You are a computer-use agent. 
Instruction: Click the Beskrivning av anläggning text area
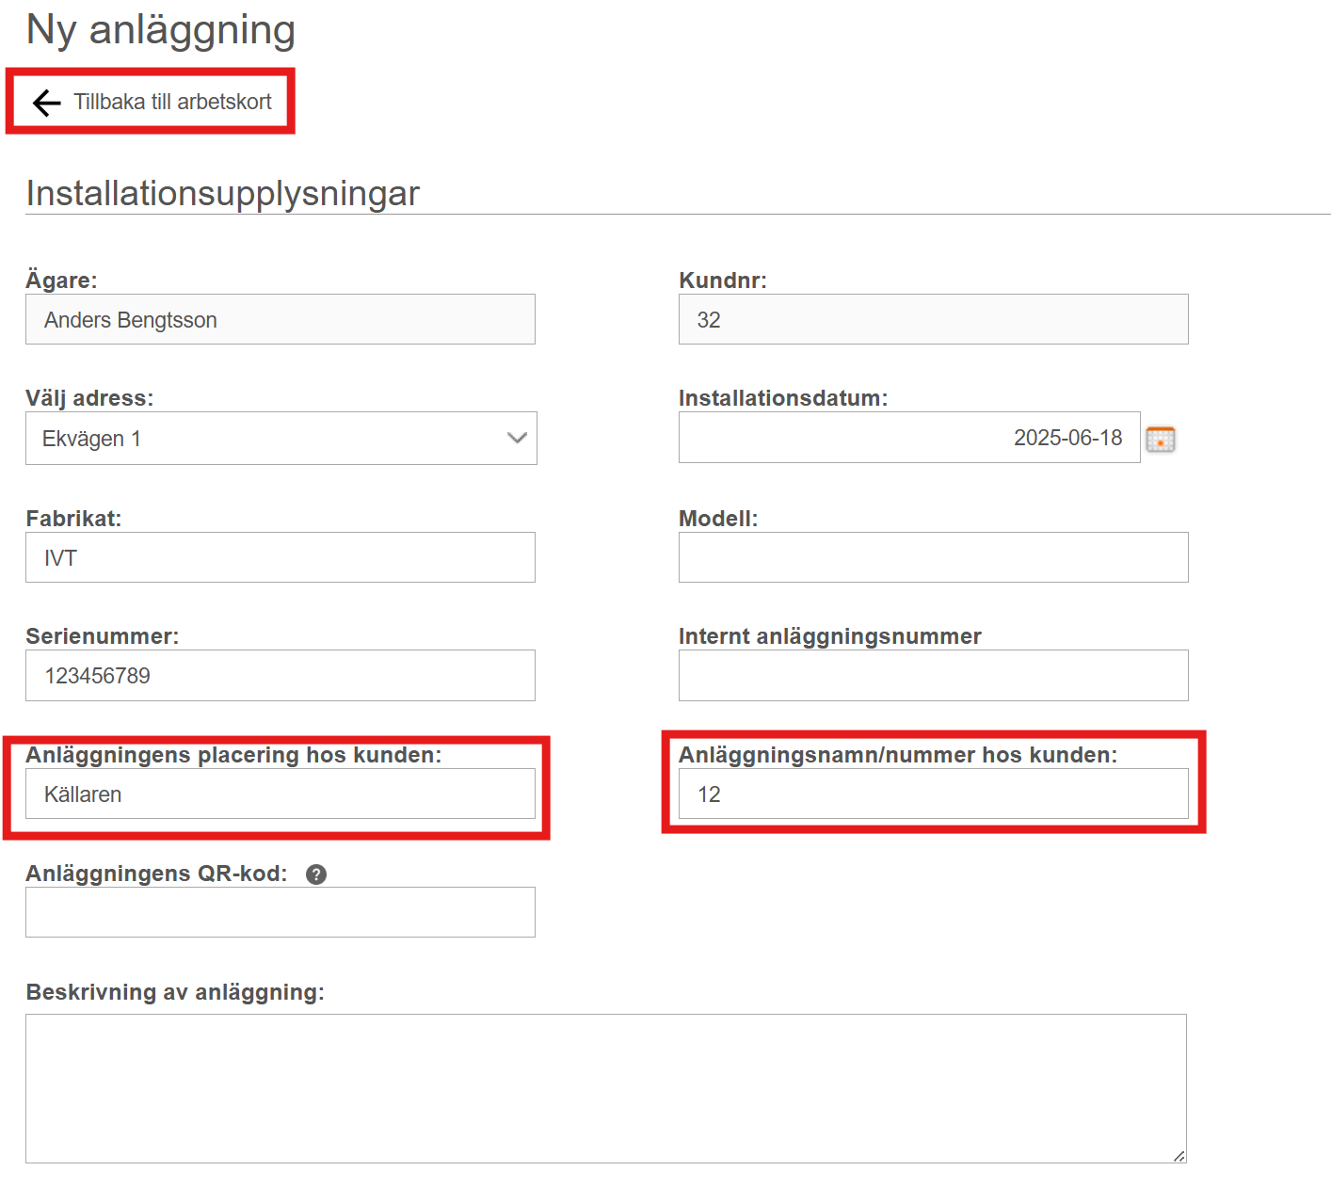tap(606, 1088)
